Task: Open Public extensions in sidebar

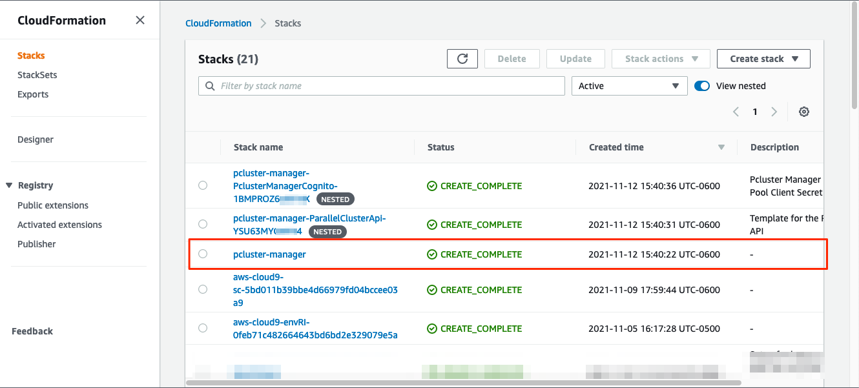Action: tap(53, 205)
